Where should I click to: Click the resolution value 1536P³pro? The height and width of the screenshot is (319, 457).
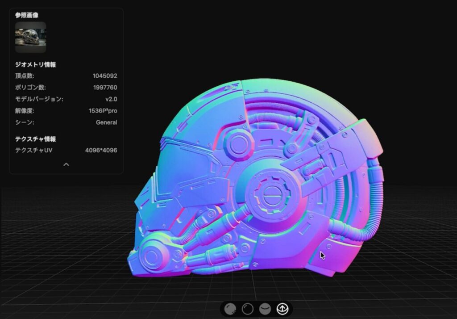coord(103,111)
